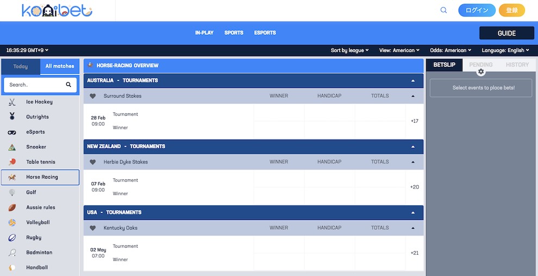Toggle heart for Herbie Dyke Stakes
Viewport: 538px width, 276px height.
pyautogui.click(x=92, y=162)
